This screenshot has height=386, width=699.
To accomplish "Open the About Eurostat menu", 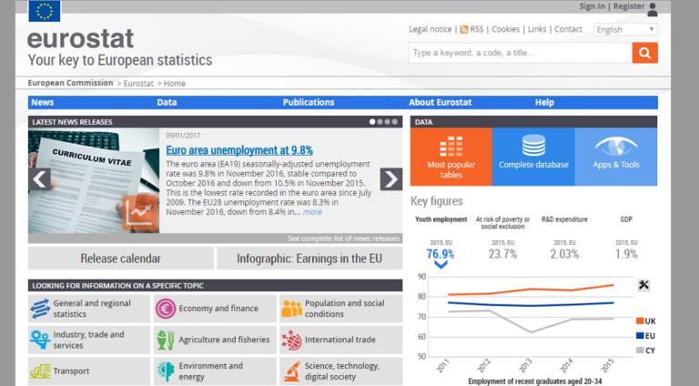I will pyautogui.click(x=440, y=103).
